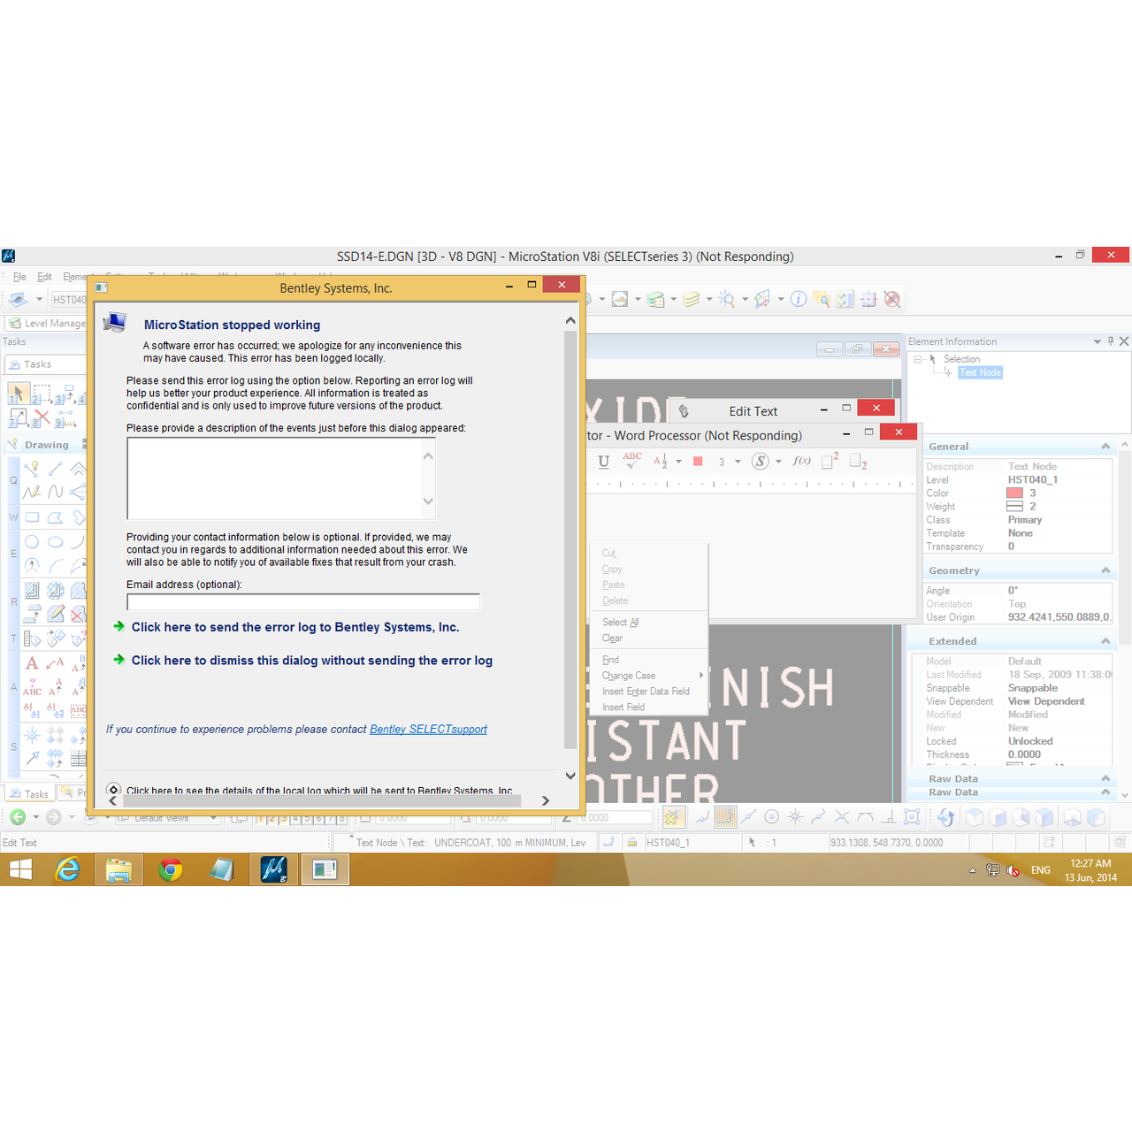Toggle the pin on Element Information panel
This screenshot has width=1132, height=1132.
[x=1111, y=341]
